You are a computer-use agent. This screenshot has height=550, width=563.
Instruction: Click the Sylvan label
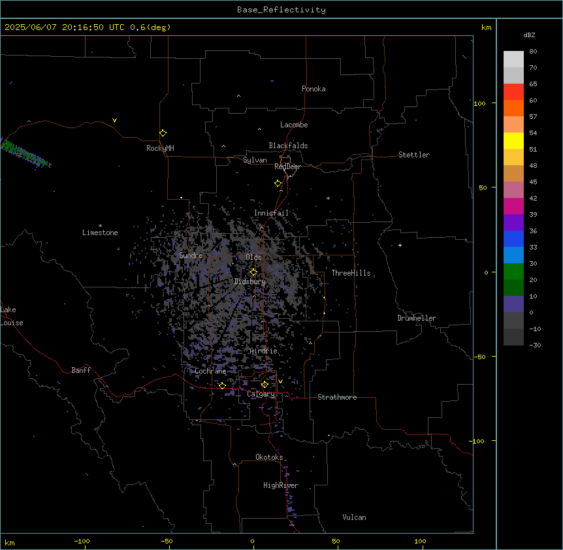[255, 160]
